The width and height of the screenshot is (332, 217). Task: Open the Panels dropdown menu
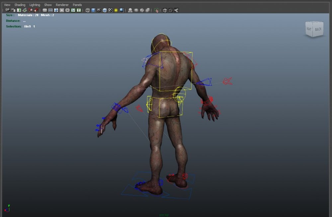pyautogui.click(x=77, y=5)
